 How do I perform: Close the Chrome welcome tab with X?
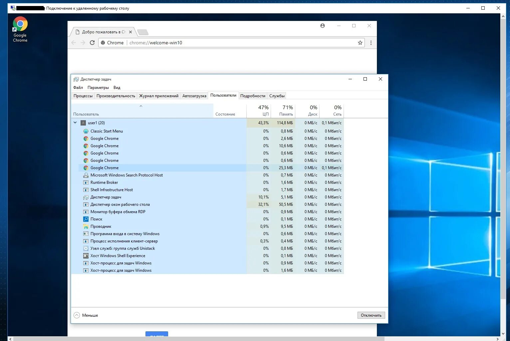130,32
